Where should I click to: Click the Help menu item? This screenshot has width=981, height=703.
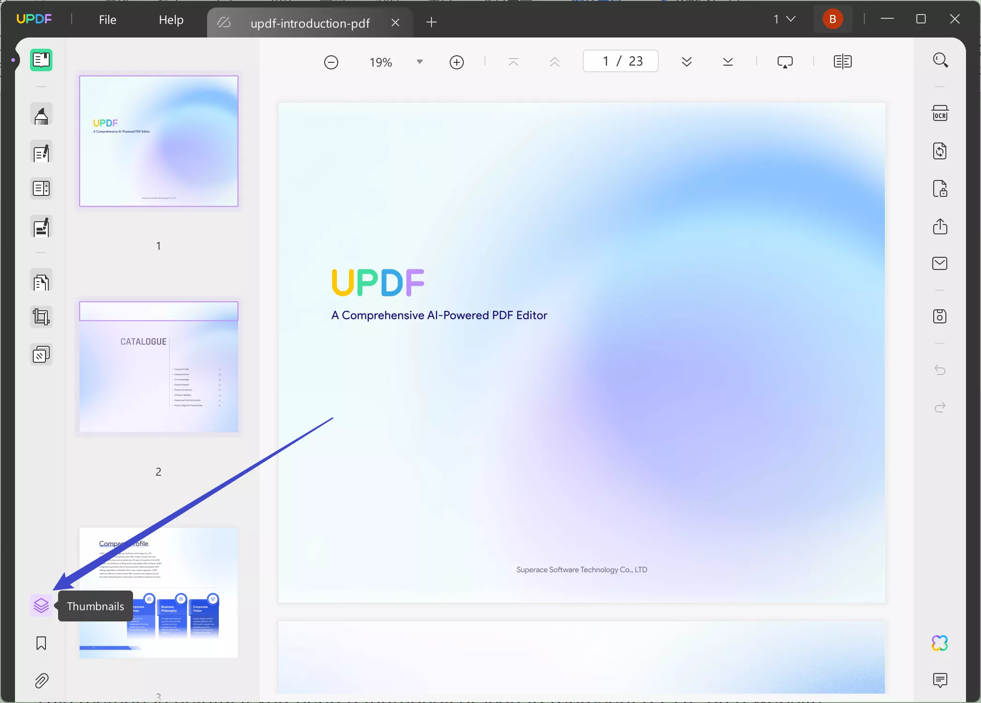coord(171,19)
